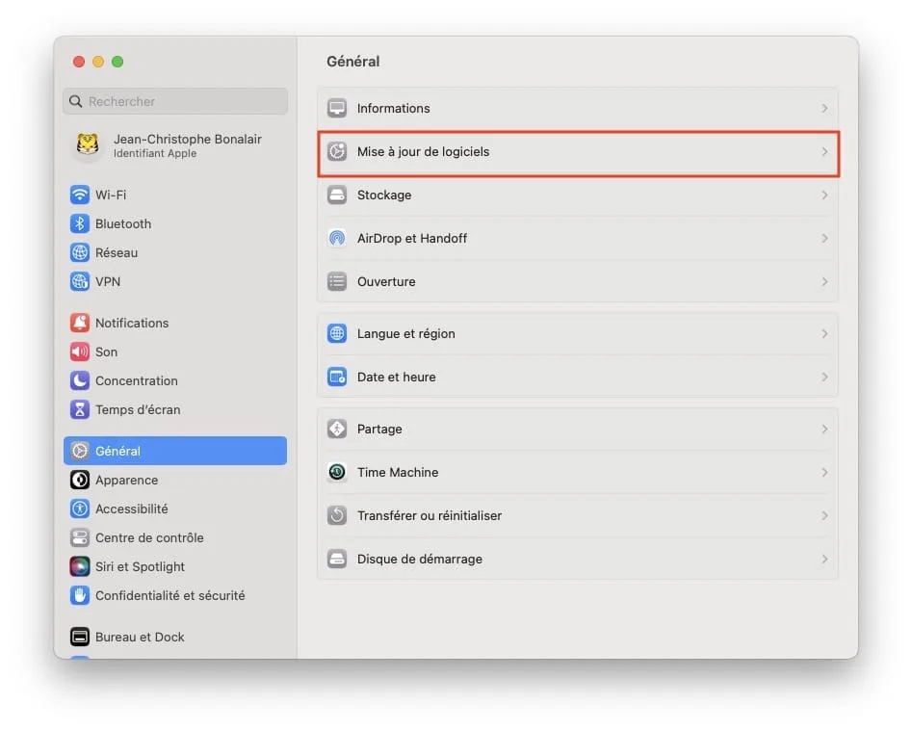Screen dimensions: 912x730
Task: Expand the Informations row chevron
Action: pyautogui.click(x=824, y=108)
